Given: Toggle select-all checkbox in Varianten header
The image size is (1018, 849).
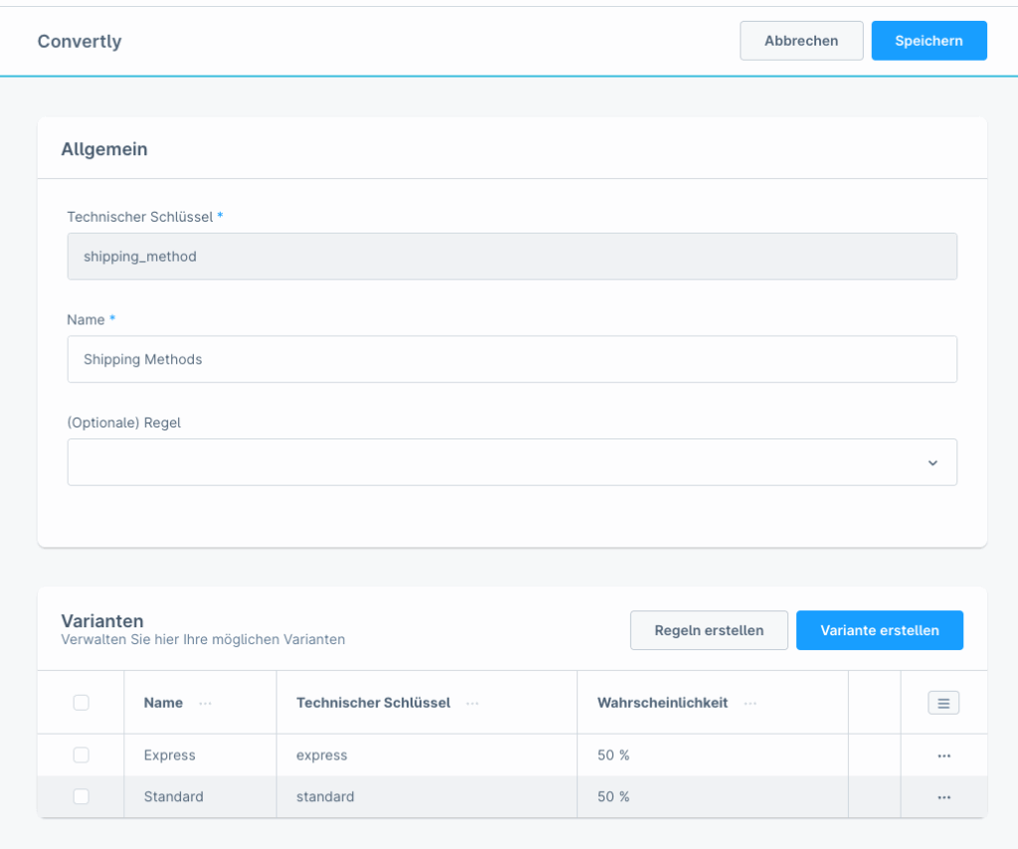Looking at the screenshot, I should point(82,702).
